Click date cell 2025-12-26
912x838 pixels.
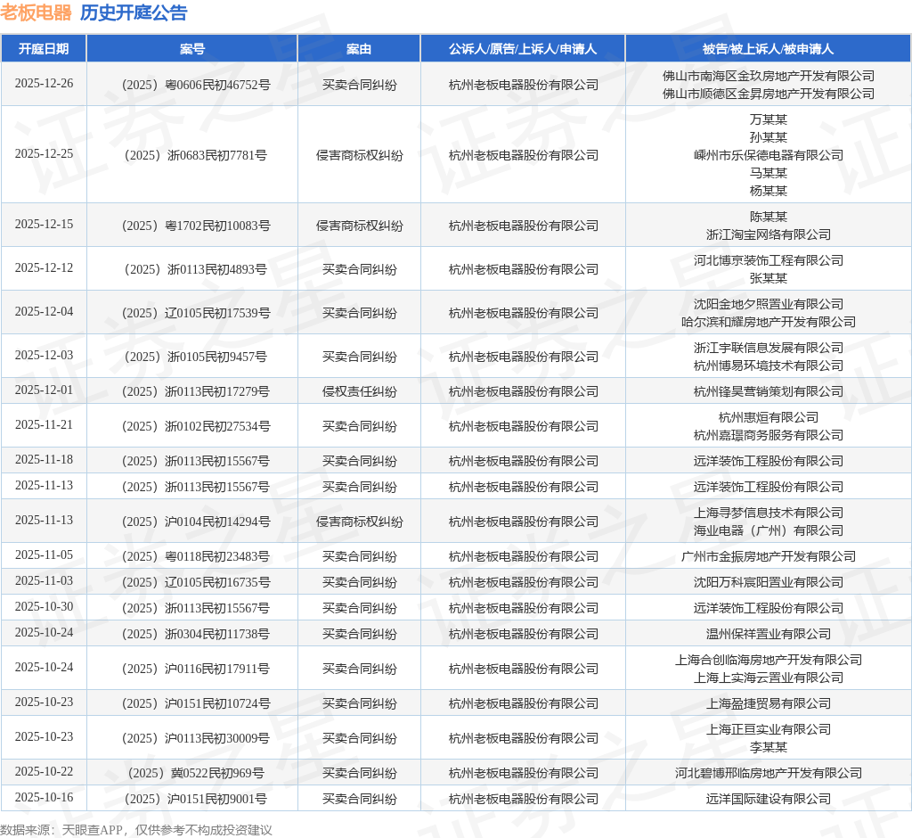tap(45, 83)
